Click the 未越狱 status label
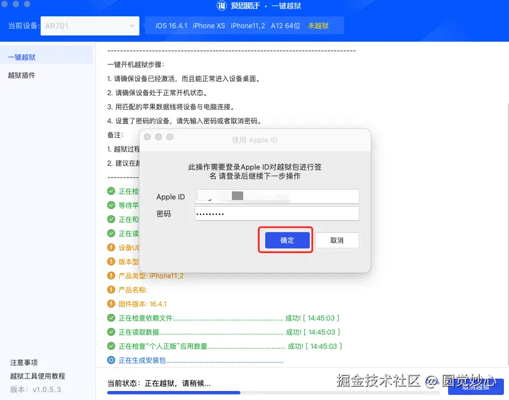Image resolution: width=509 pixels, height=400 pixels. (318, 25)
